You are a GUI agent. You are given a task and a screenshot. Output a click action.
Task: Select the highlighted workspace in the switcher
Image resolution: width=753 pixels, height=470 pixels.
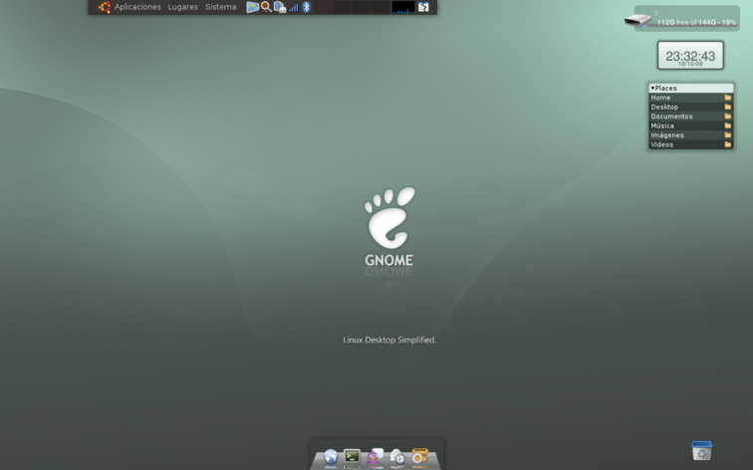tap(323, 7)
